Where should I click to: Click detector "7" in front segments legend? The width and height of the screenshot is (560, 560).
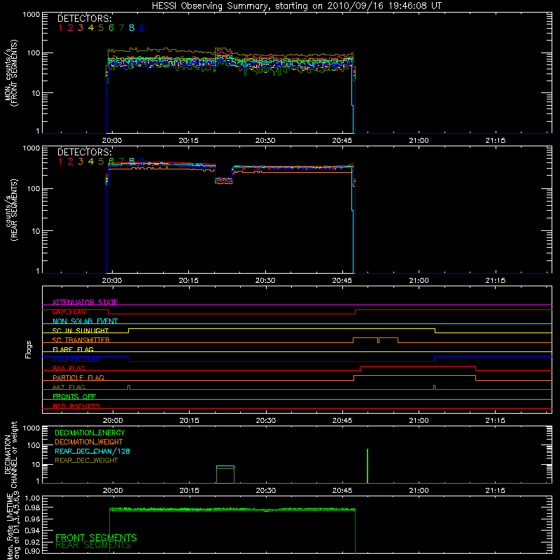click(121, 28)
